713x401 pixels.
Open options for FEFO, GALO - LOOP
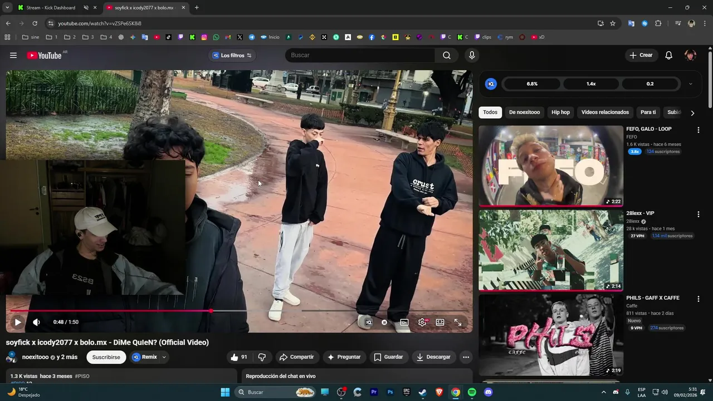click(698, 130)
